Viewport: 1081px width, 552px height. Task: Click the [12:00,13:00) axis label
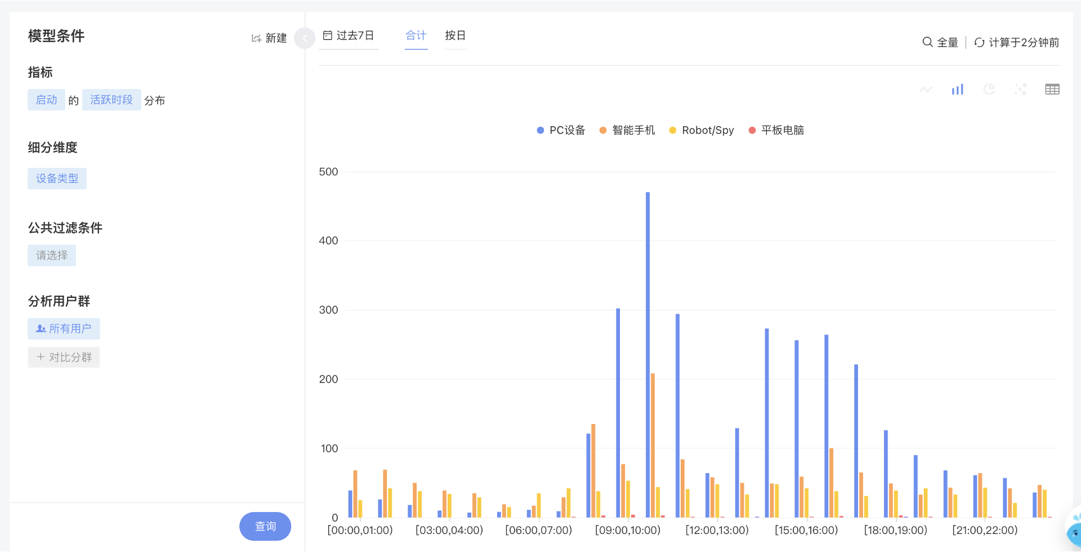click(717, 530)
